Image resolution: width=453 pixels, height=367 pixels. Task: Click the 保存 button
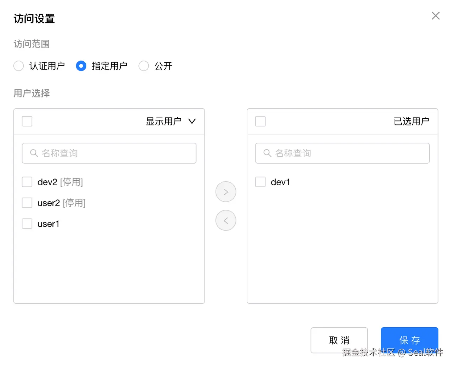click(409, 340)
